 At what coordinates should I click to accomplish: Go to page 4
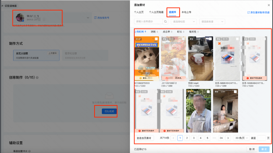(201, 138)
